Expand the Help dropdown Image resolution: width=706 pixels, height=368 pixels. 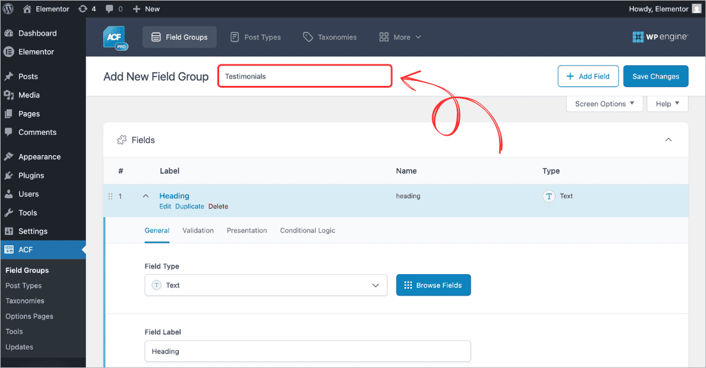pos(667,104)
